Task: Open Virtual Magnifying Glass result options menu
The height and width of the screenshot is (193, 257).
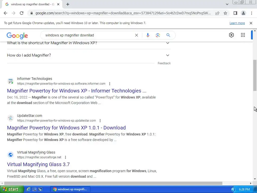Action: click(66, 157)
